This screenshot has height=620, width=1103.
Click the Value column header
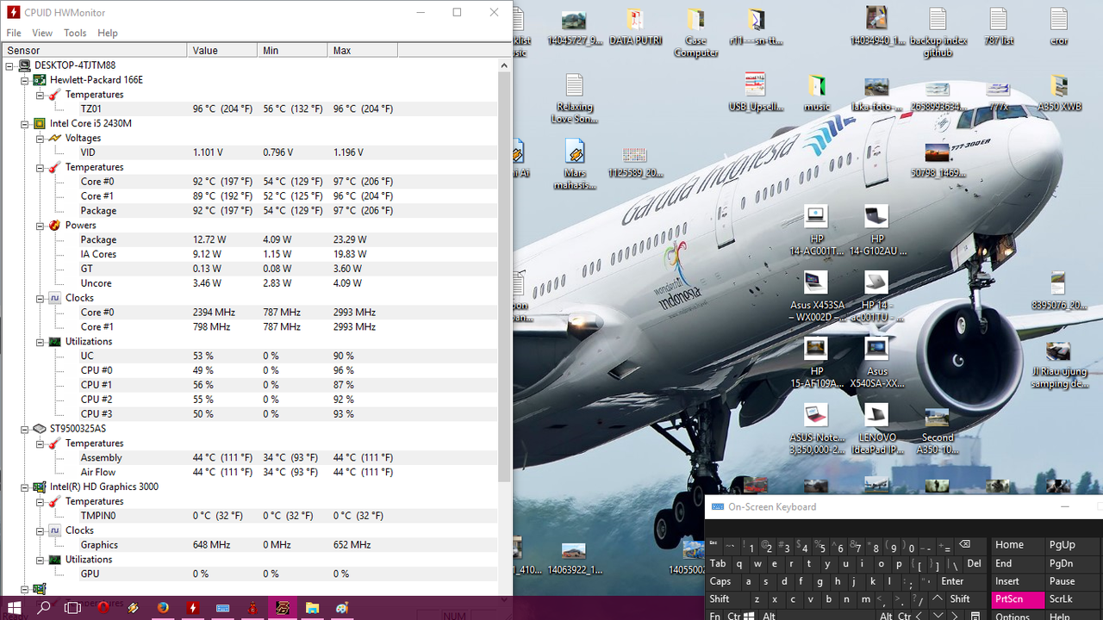coord(221,51)
